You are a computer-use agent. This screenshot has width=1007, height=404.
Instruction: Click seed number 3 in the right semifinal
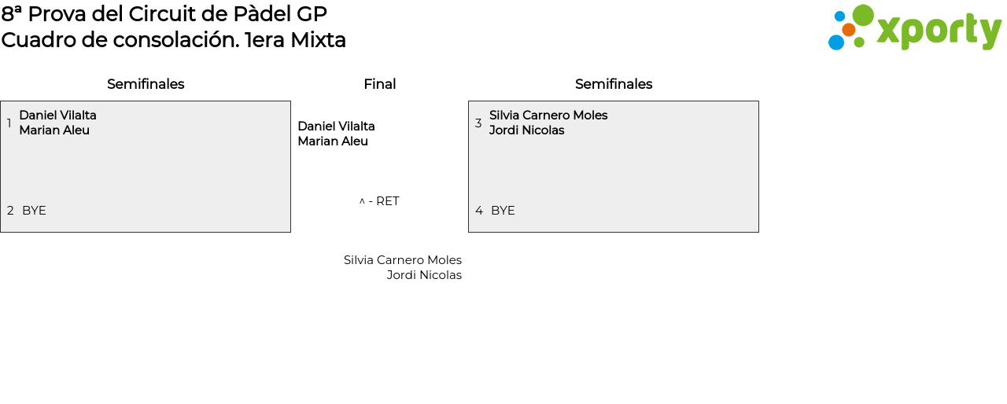(478, 123)
